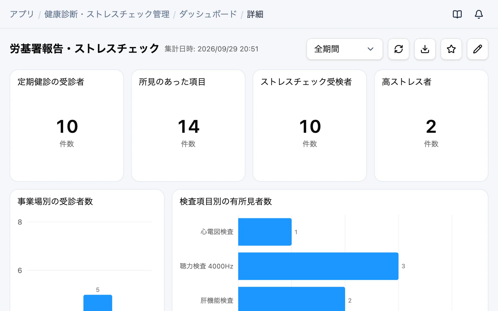This screenshot has width=498, height=311.
Task: Click the 心電図検査 bar
Action: pos(265,232)
